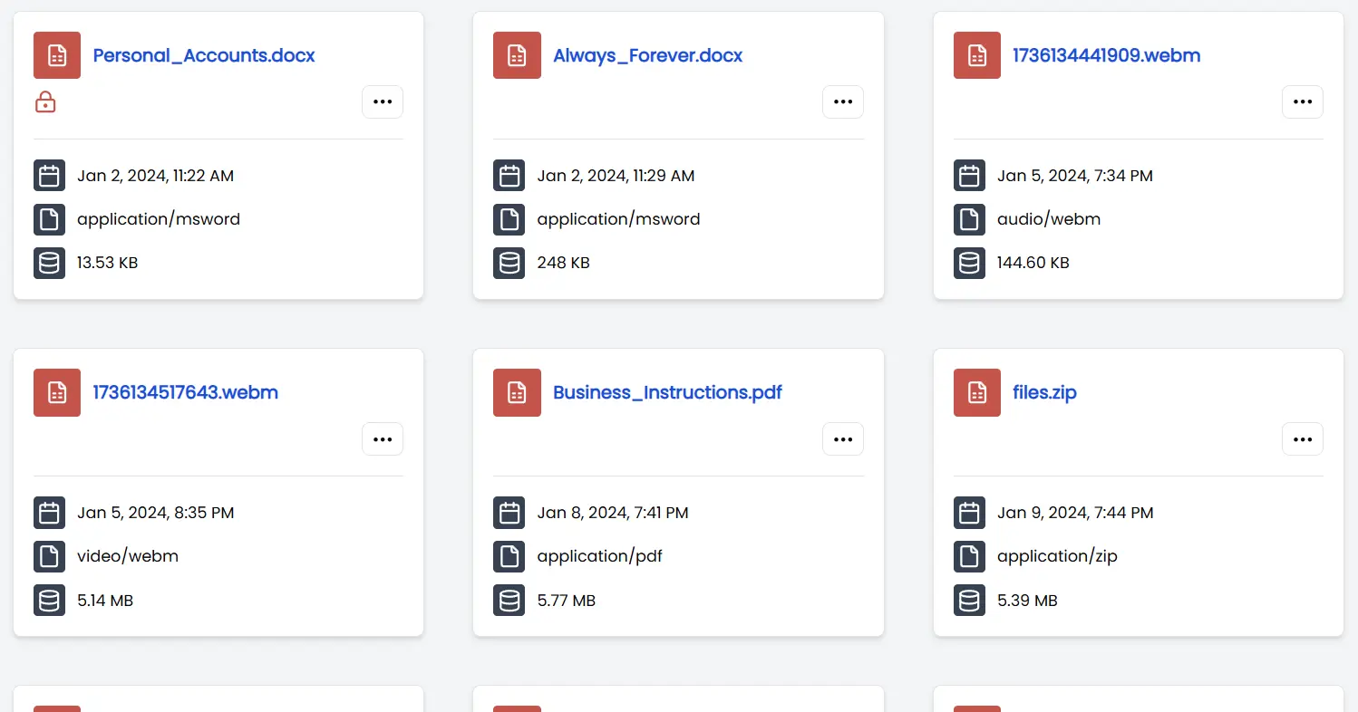Click the red file icon for Business_Instructions.pdf

[517, 392]
